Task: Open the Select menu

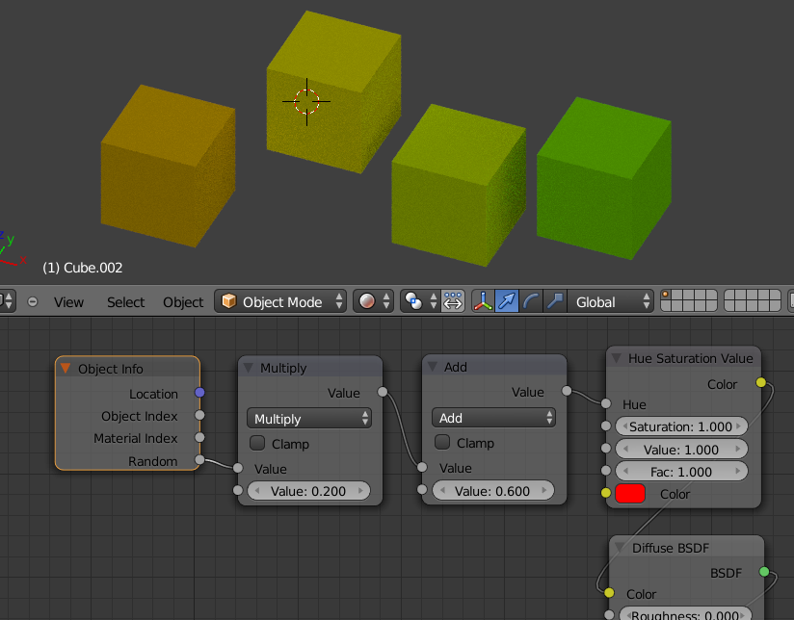Action: (x=125, y=301)
